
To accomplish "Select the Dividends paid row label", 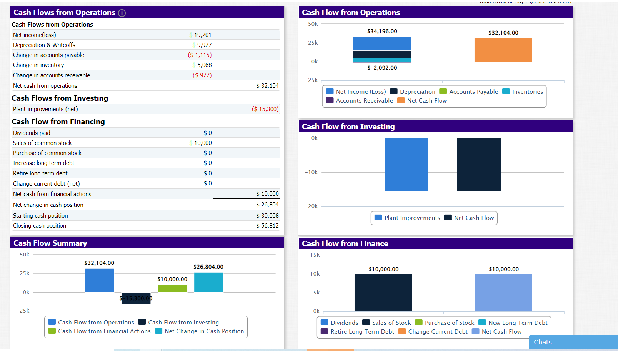I will coord(32,133).
